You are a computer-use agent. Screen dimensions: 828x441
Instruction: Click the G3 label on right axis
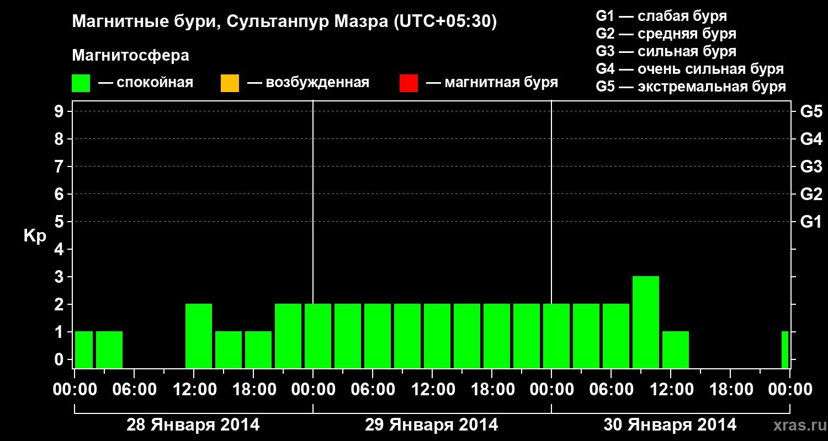pos(811,167)
